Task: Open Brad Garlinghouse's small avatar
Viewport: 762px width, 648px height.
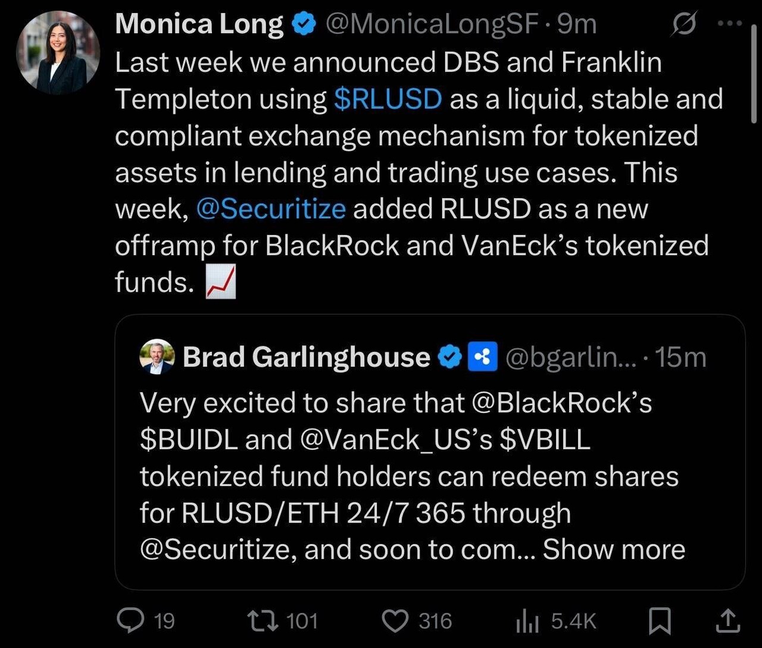Action: 157,357
